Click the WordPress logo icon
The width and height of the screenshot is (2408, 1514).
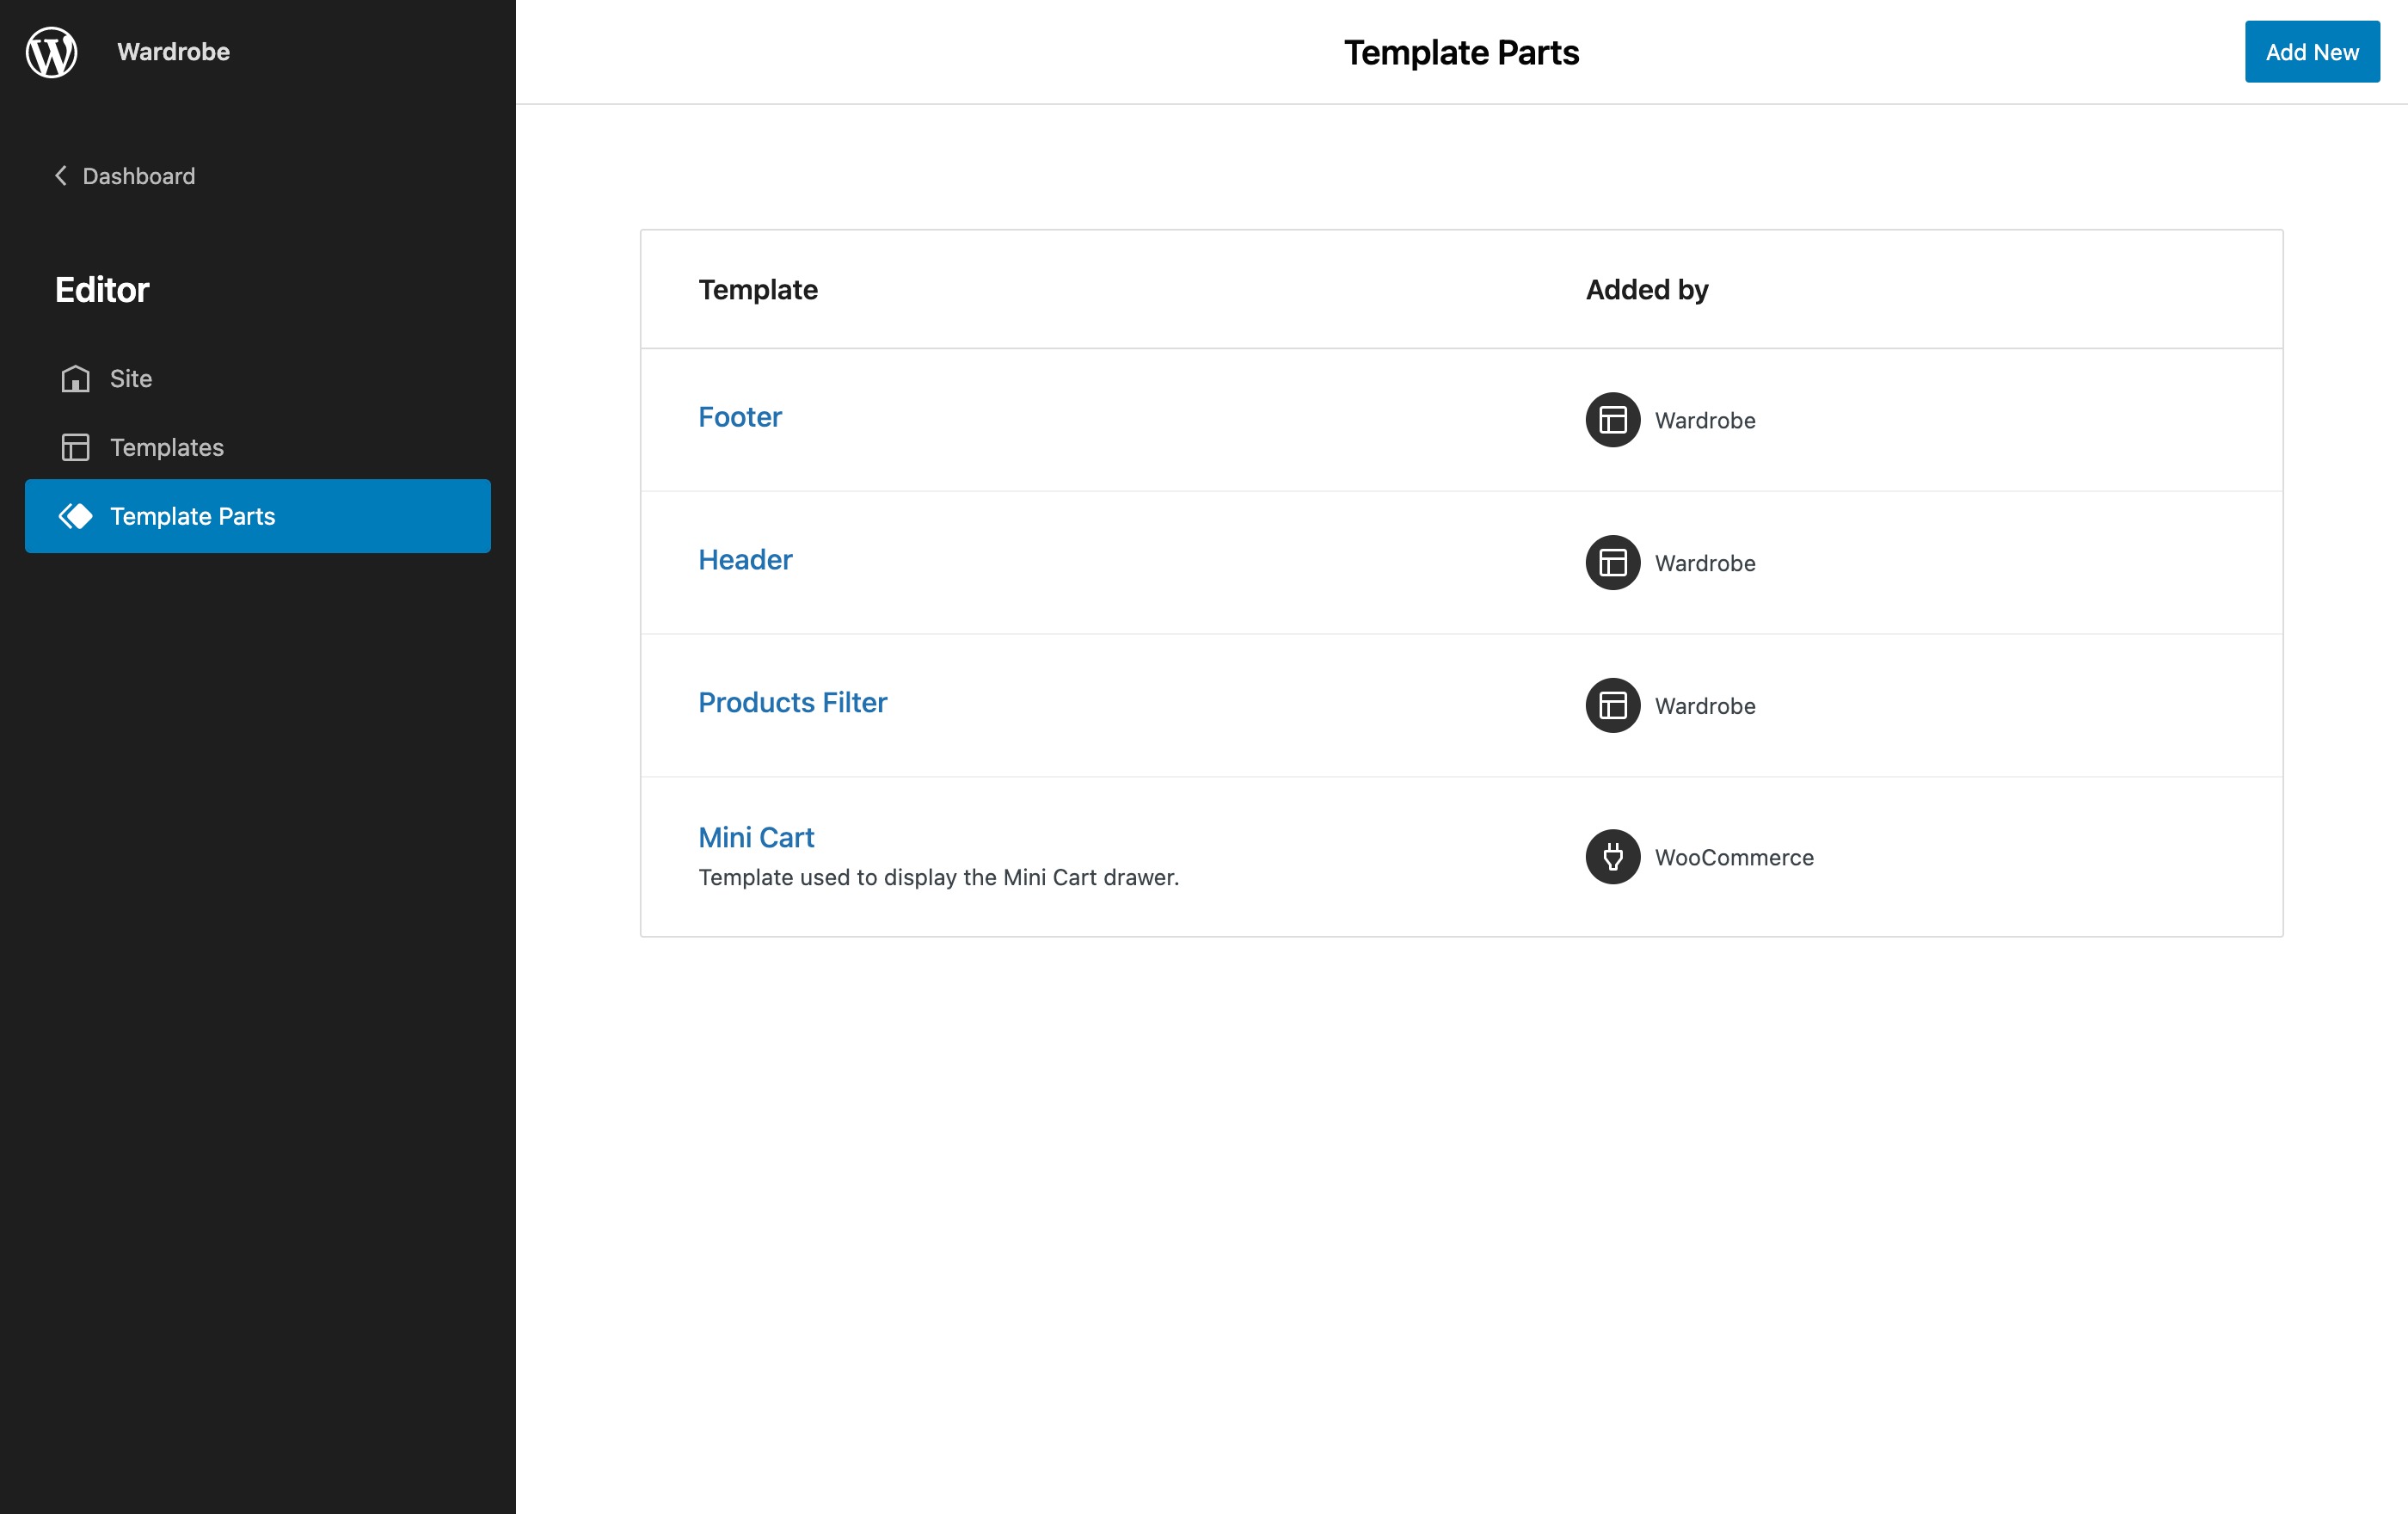point(51,52)
